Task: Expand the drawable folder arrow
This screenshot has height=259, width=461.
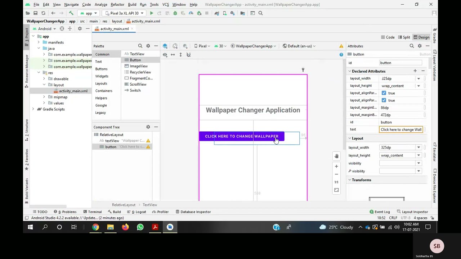Action: pos(44,79)
